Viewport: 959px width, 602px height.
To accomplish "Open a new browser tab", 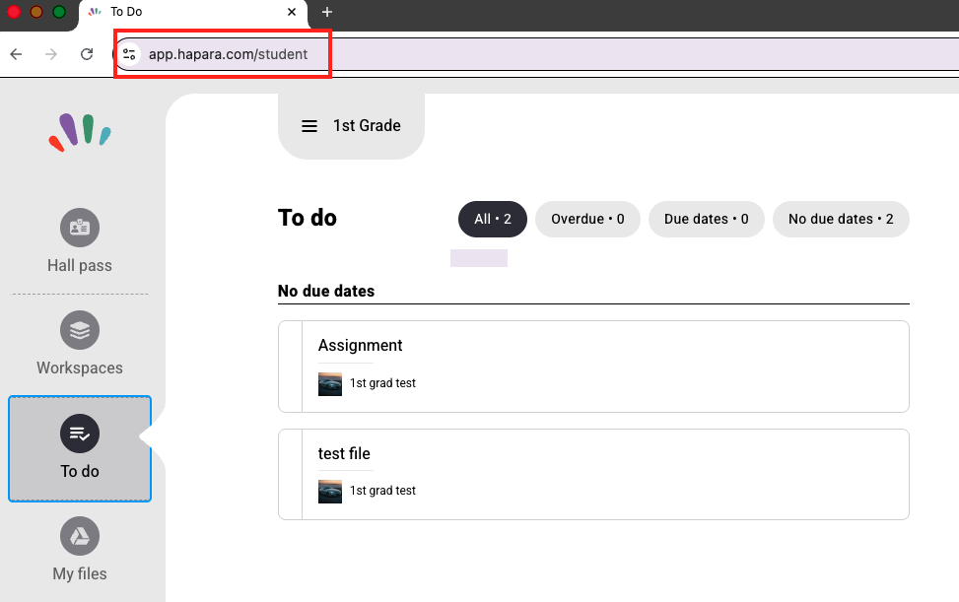I will 327,12.
